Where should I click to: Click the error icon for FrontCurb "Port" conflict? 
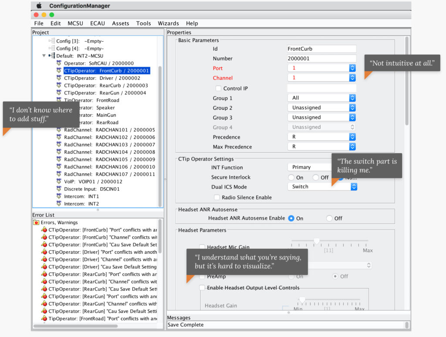(44, 230)
